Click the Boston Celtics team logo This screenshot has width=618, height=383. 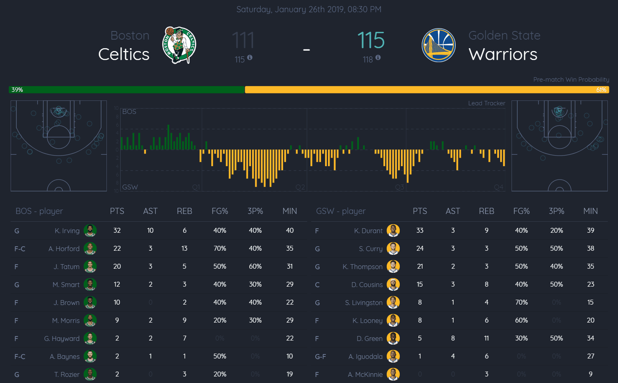tap(179, 45)
